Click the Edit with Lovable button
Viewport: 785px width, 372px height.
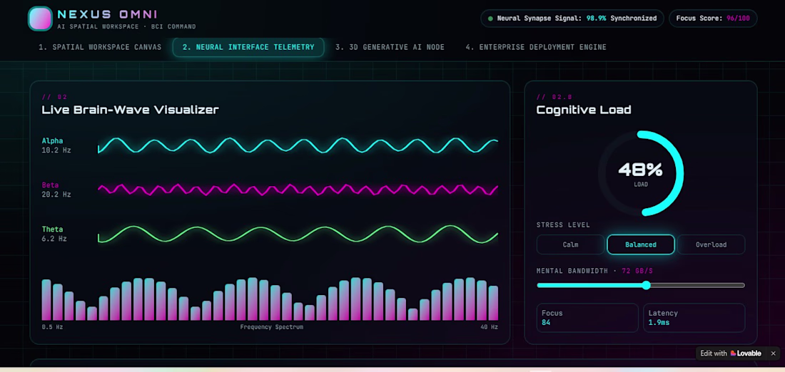click(731, 353)
